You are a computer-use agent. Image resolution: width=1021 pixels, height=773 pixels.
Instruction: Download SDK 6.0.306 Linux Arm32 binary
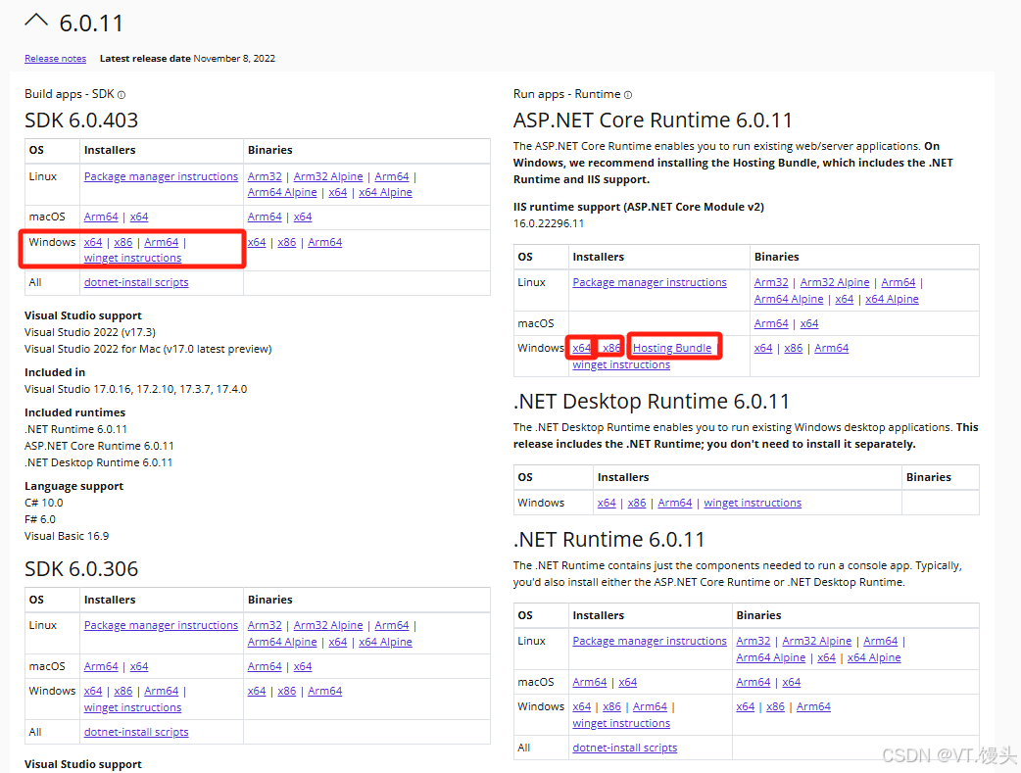pyautogui.click(x=265, y=625)
